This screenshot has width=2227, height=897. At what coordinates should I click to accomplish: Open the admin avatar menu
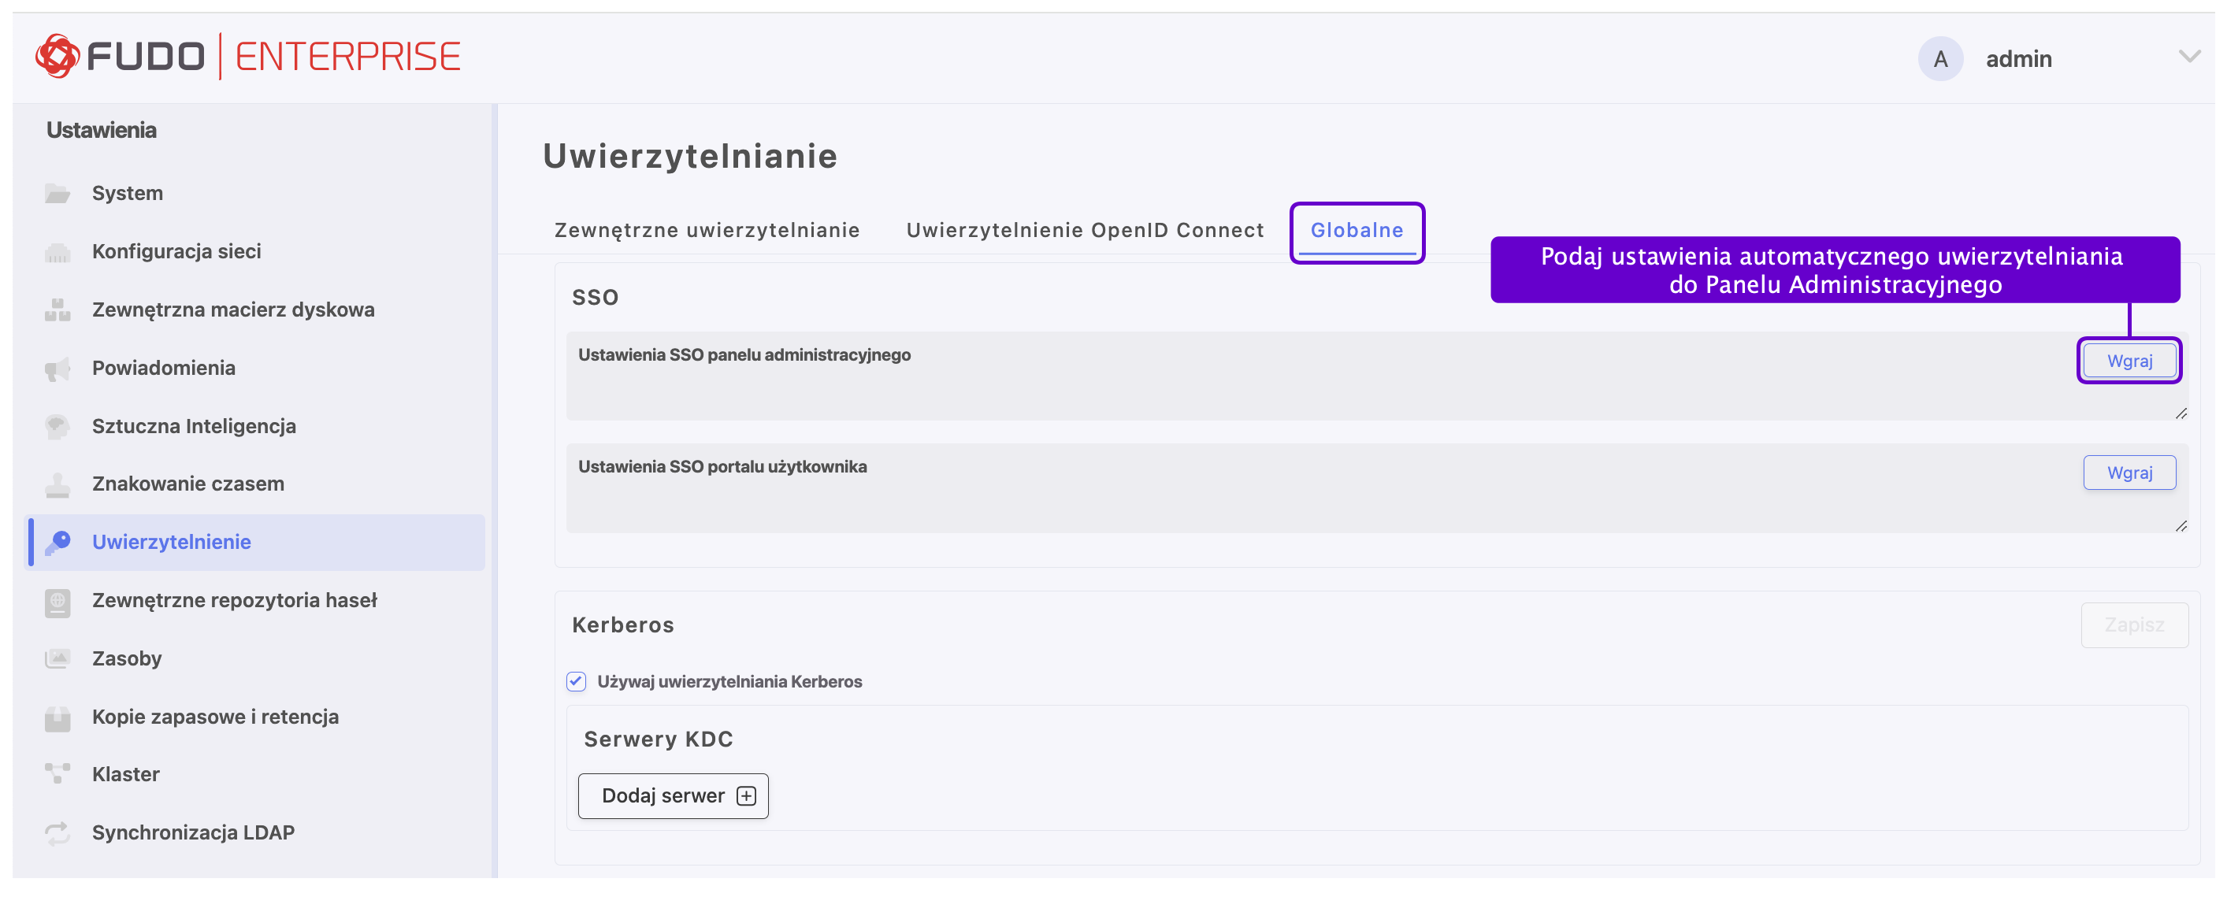[1940, 59]
